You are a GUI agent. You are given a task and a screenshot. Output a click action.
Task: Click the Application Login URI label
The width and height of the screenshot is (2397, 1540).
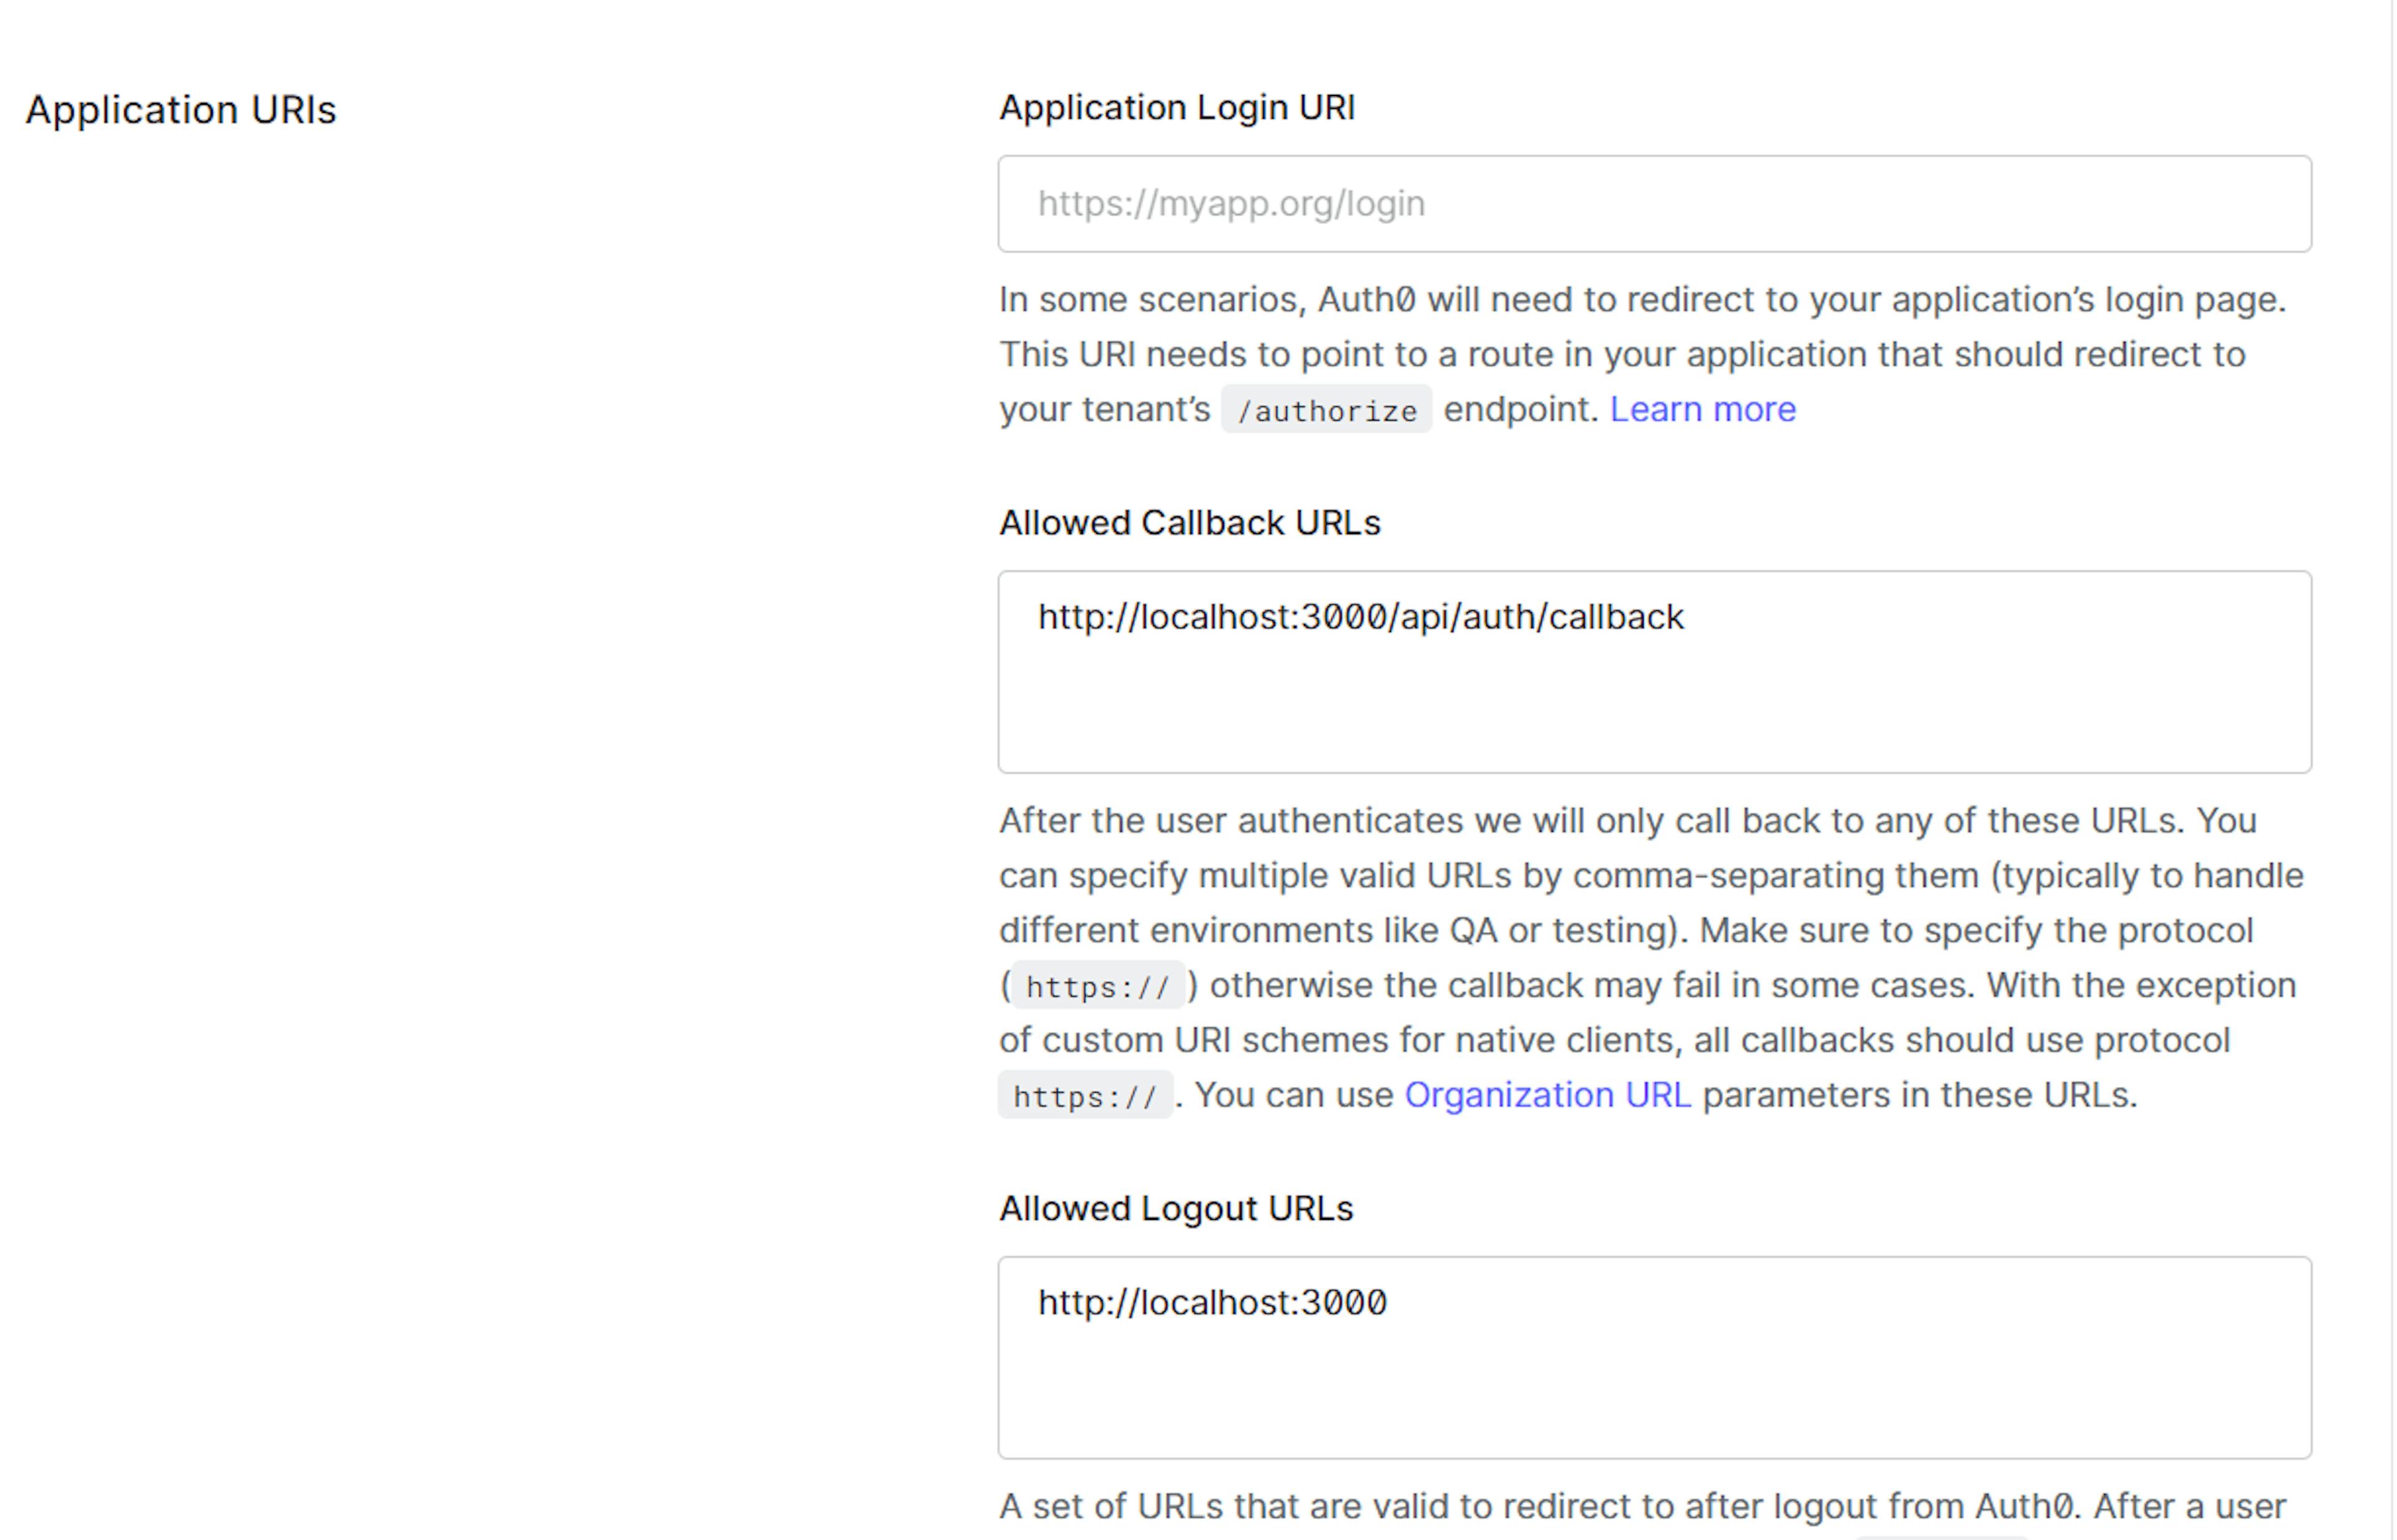[x=1177, y=108]
